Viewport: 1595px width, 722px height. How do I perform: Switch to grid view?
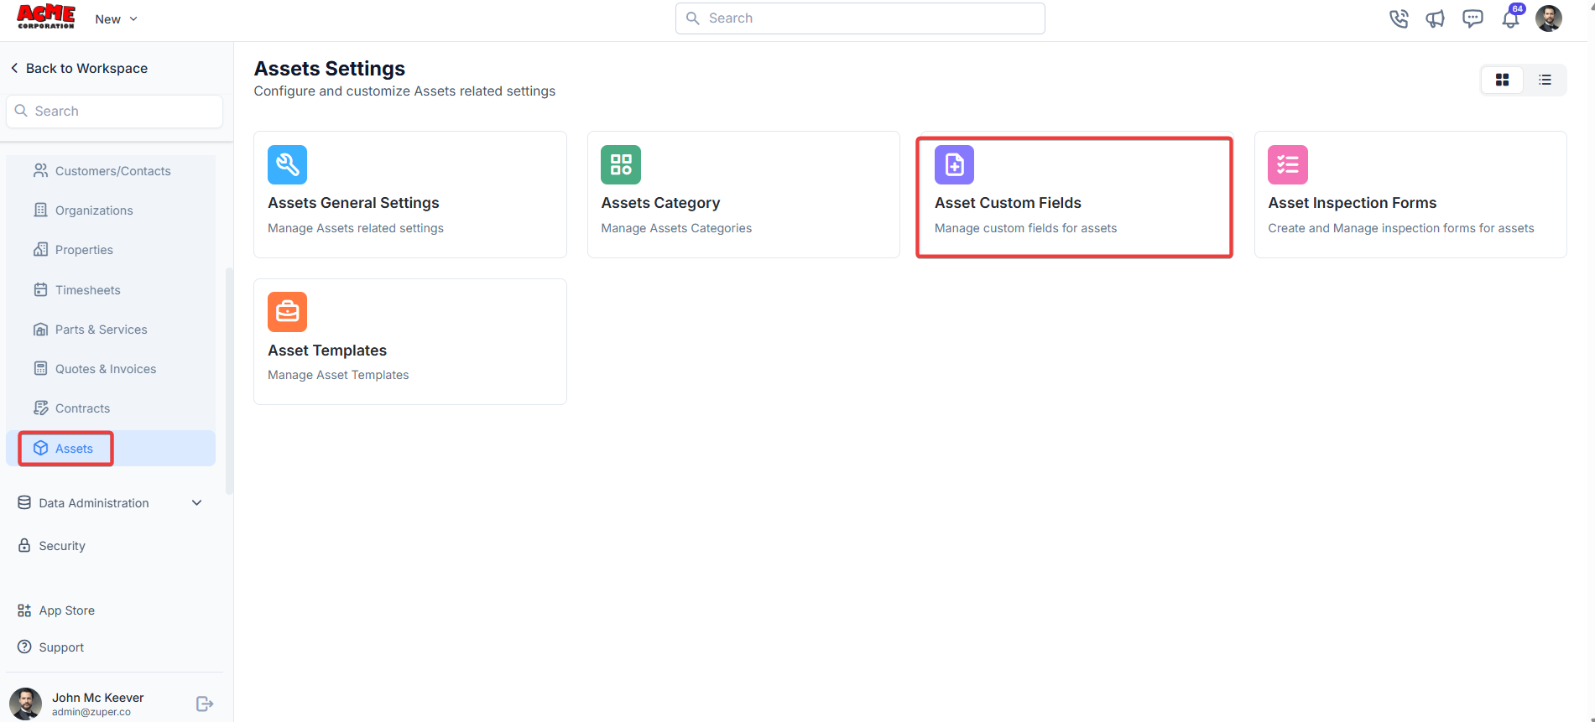point(1502,80)
